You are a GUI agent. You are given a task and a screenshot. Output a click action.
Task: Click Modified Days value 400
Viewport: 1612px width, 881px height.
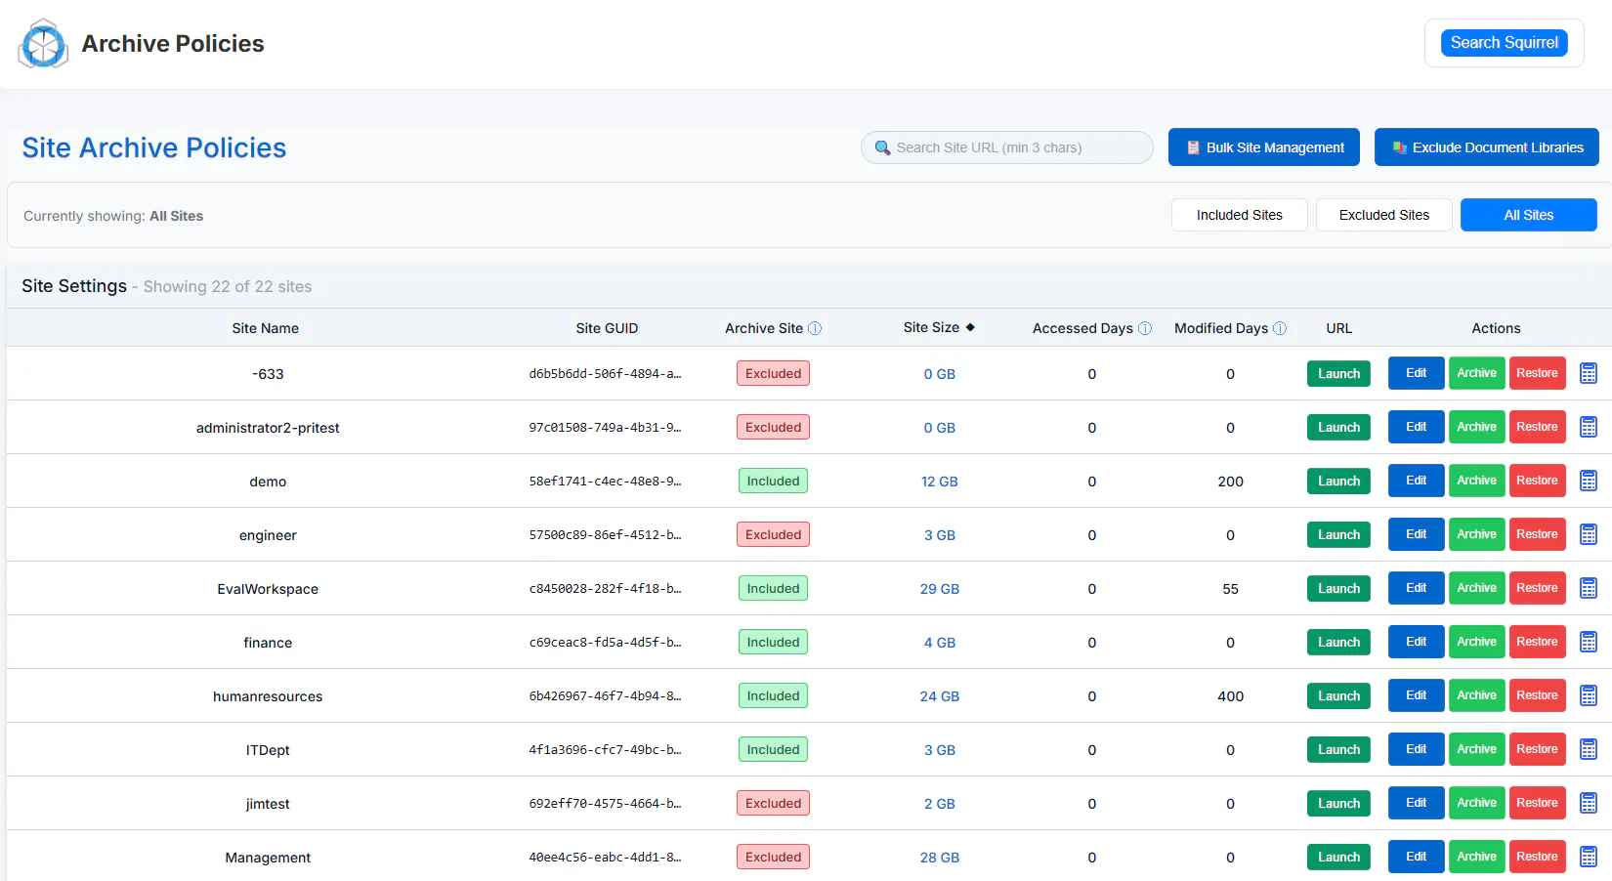1230,696
